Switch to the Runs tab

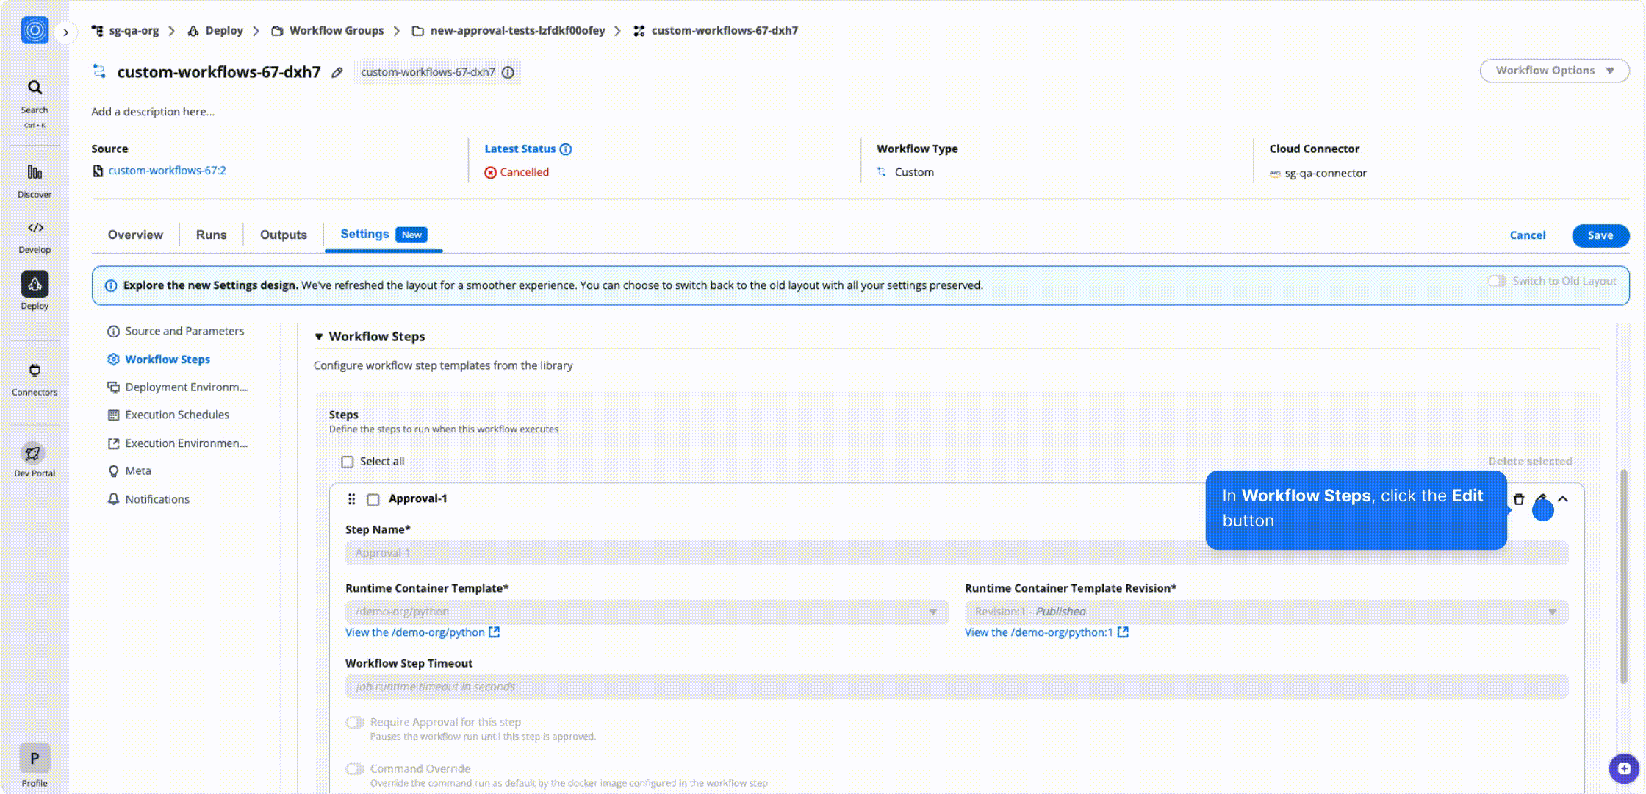[x=210, y=234]
